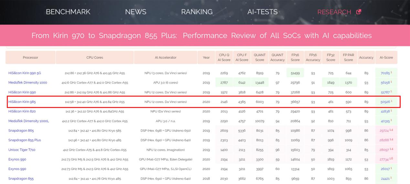Click the QUANT Score 13448 cell

[259, 82]
